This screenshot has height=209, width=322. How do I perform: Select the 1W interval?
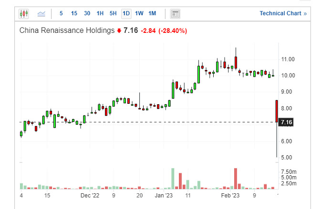tap(139, 13)
